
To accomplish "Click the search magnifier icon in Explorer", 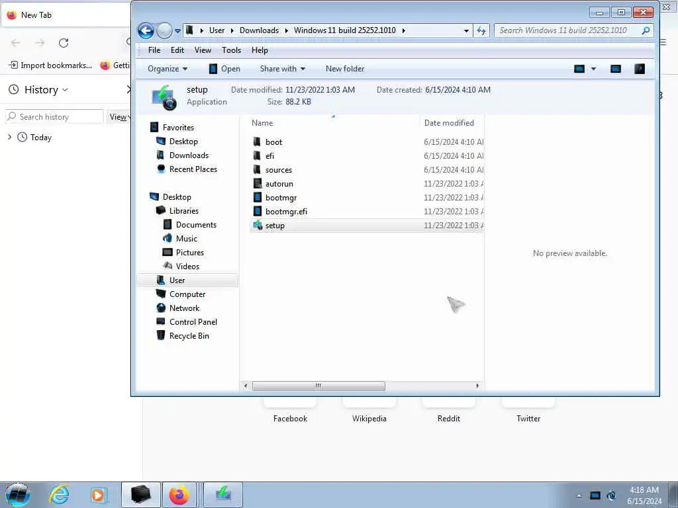I will [646, 30].
